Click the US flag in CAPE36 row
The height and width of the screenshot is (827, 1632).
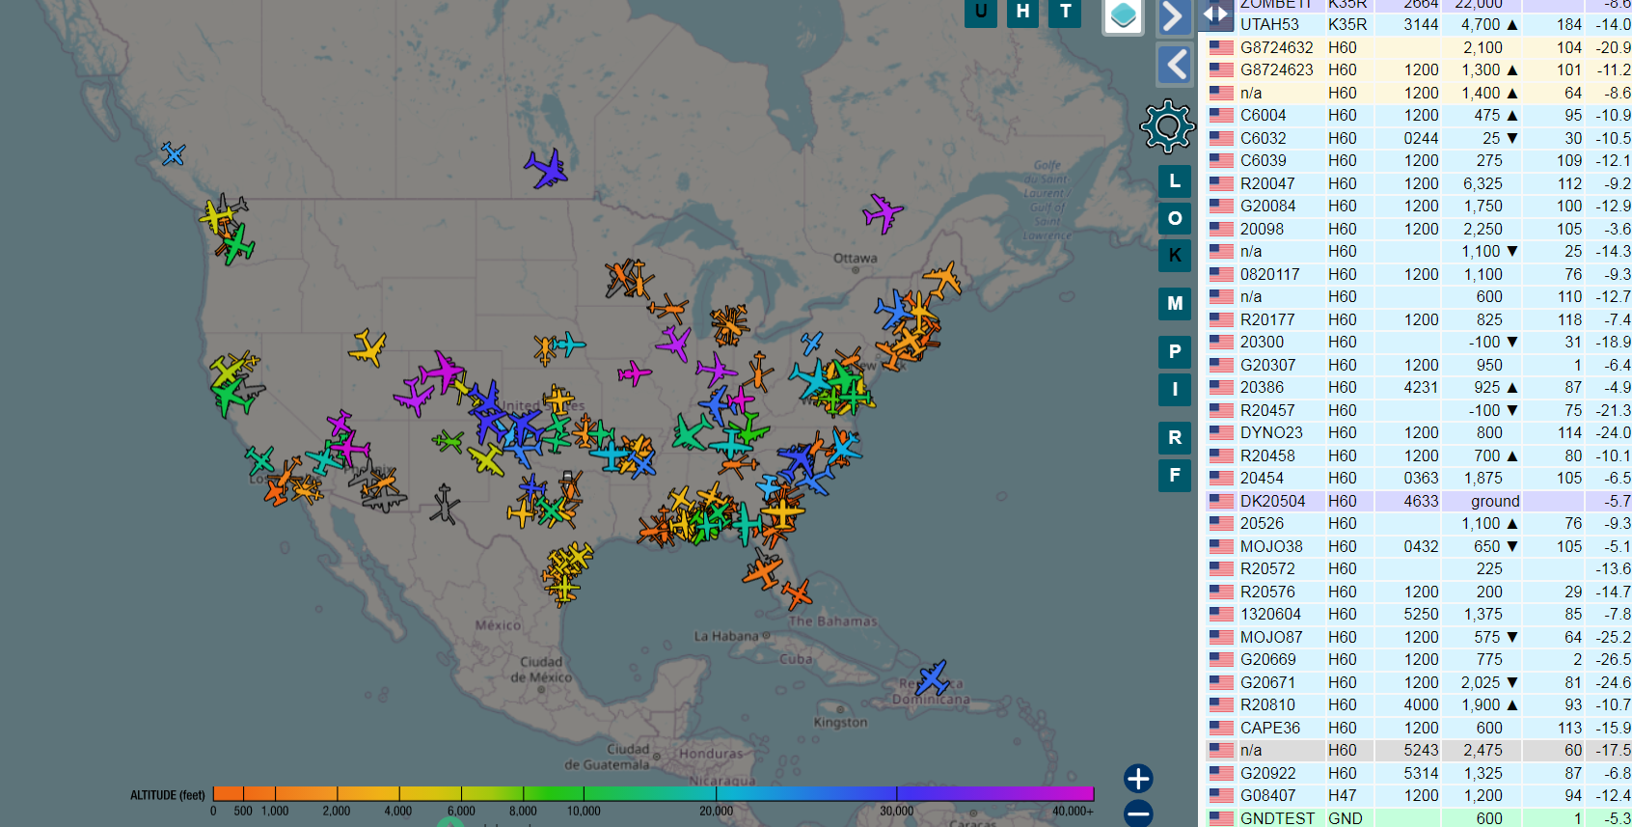click(1221, 728)
